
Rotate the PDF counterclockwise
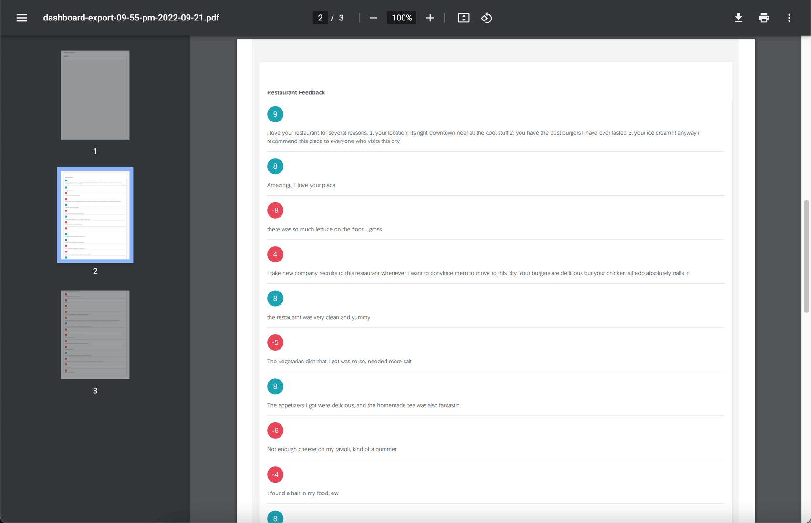click(487, 18)
